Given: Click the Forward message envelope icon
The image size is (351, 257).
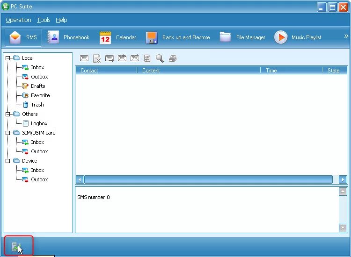Looking at the screenshot, I should click(x=135, y=58).
